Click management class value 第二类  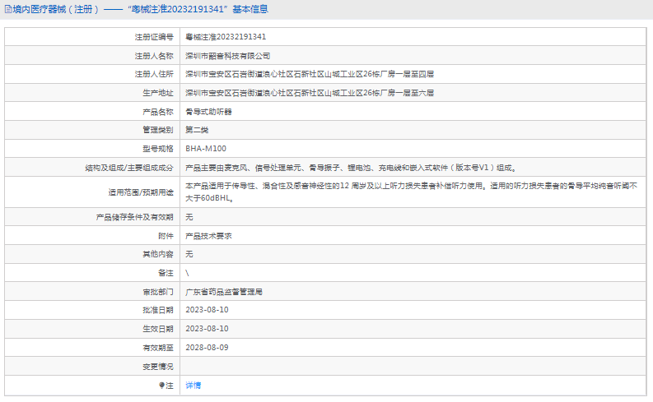[x=197, y=130]
